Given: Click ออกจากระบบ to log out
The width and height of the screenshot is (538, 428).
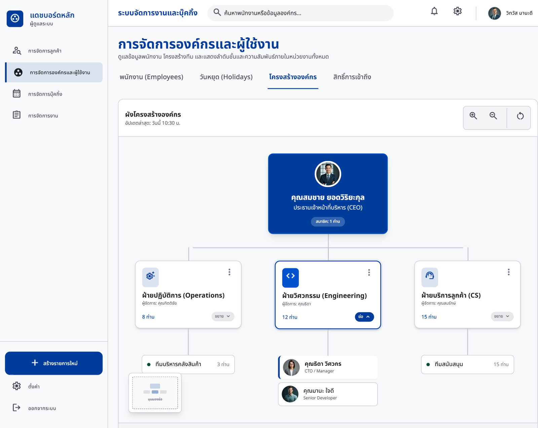Looking at the screenshot, I should pyautogui.click(x=54, y=408).
